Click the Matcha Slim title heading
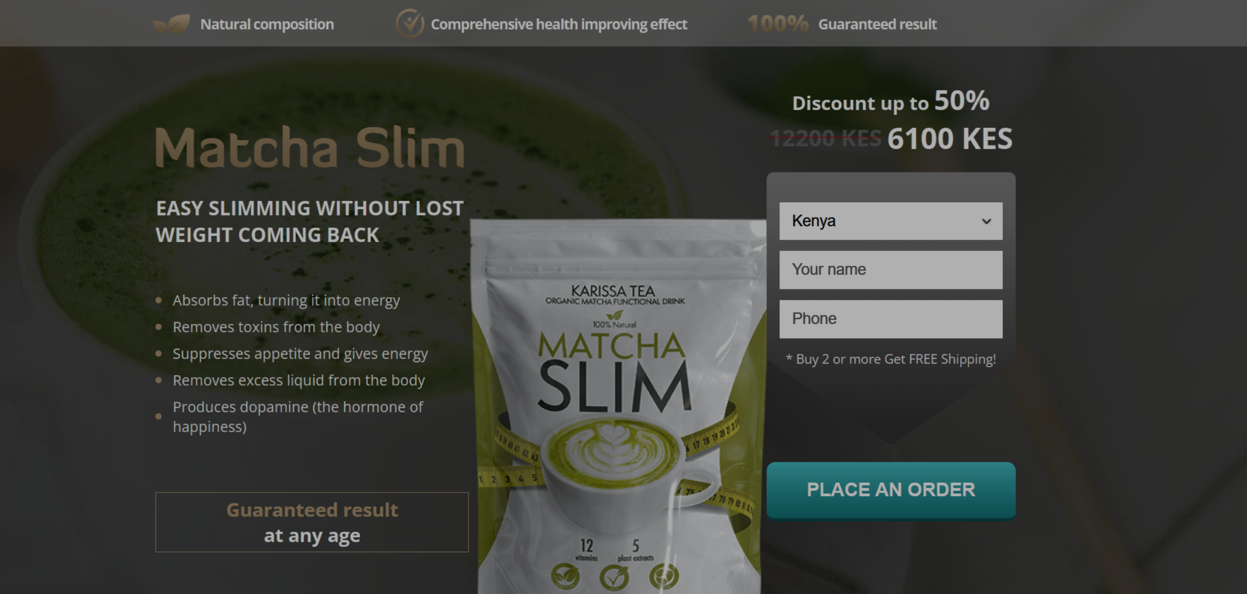Viewport: 1247px width, 594px height. 310,147
